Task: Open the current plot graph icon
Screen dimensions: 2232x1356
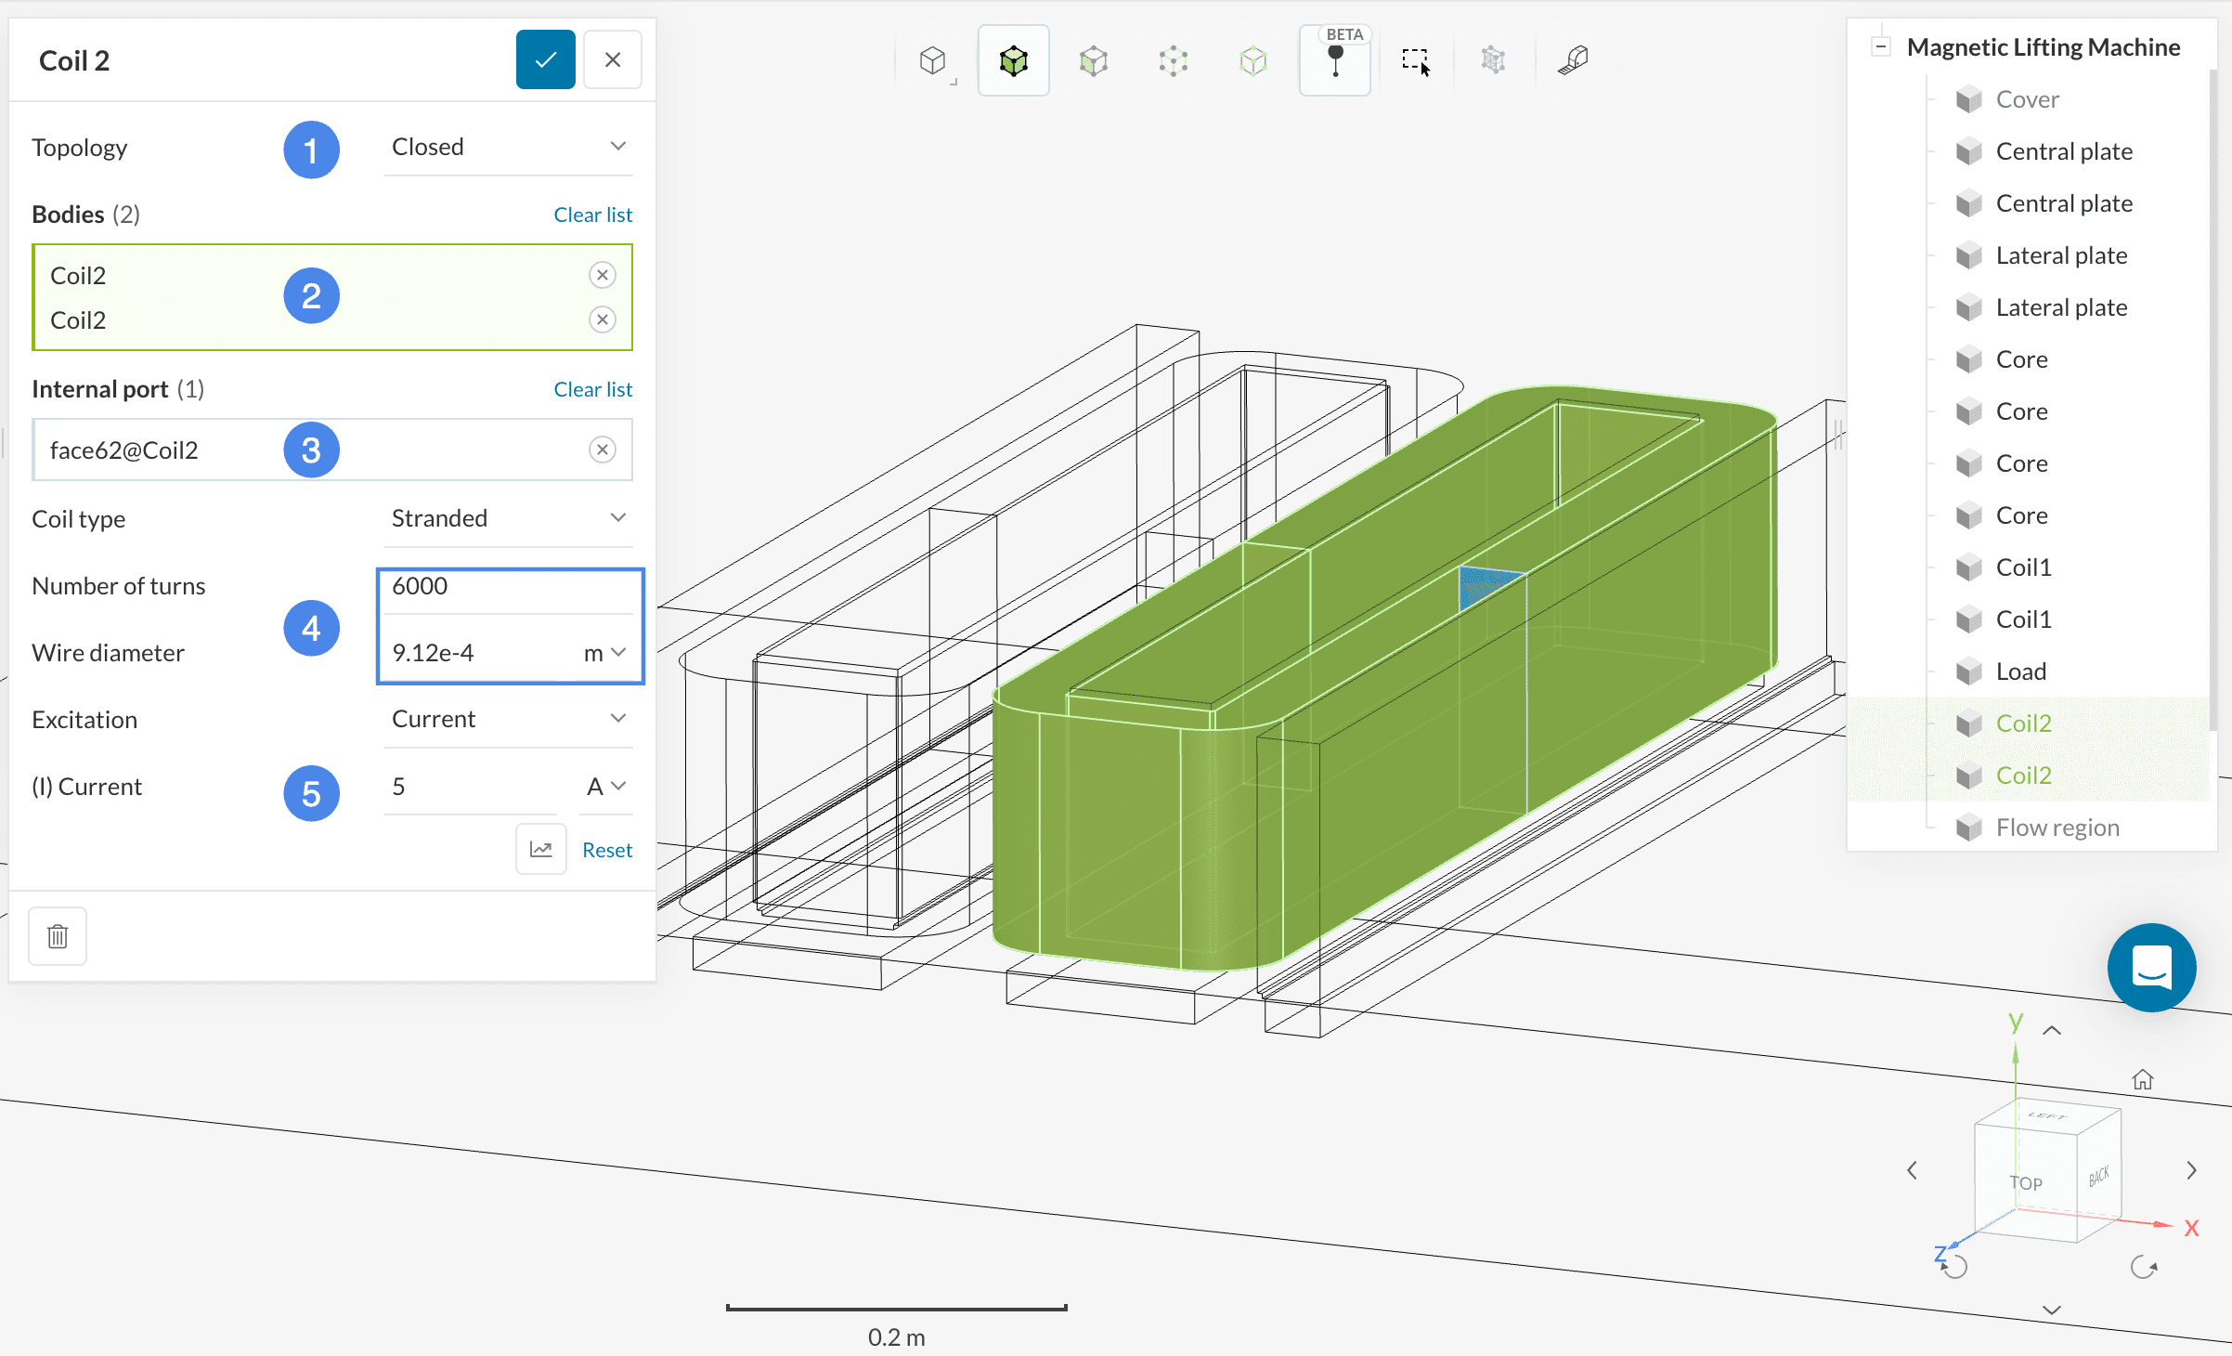Action: click(x=541, y=849)
